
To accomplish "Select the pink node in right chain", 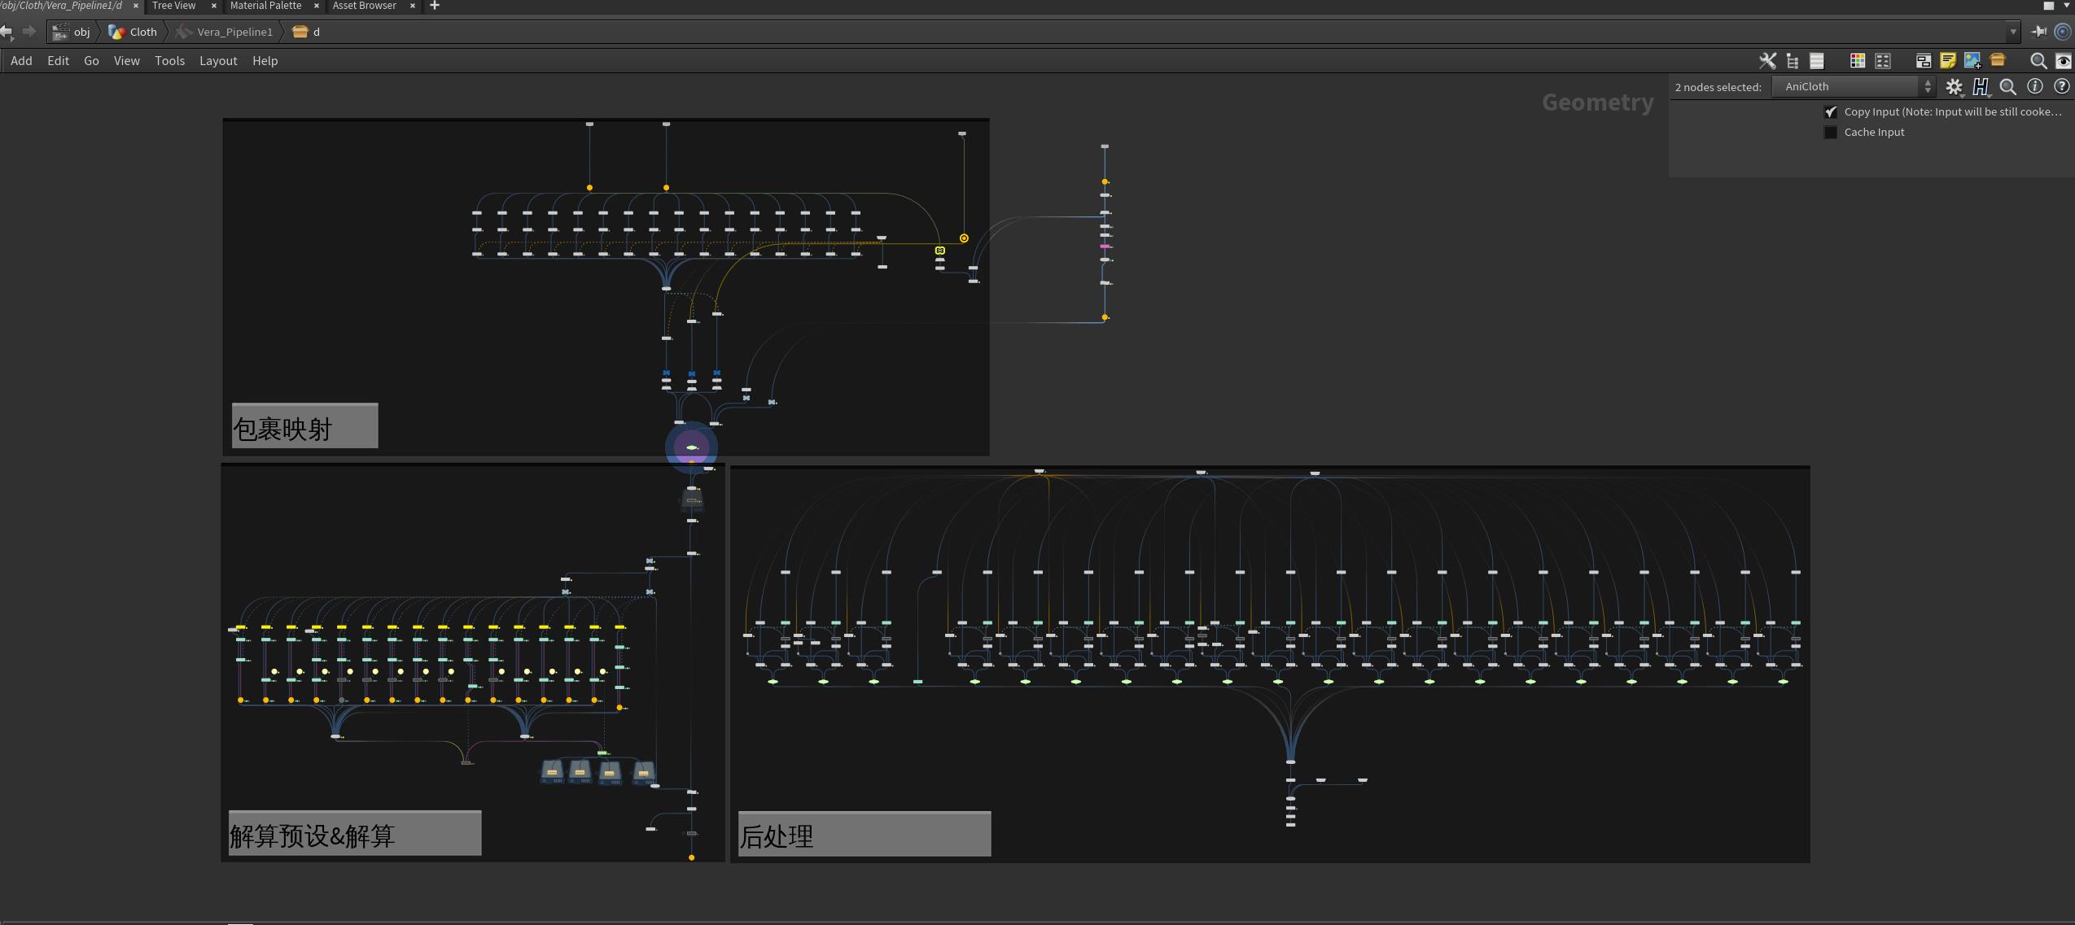I will (x=1105, y=247).
